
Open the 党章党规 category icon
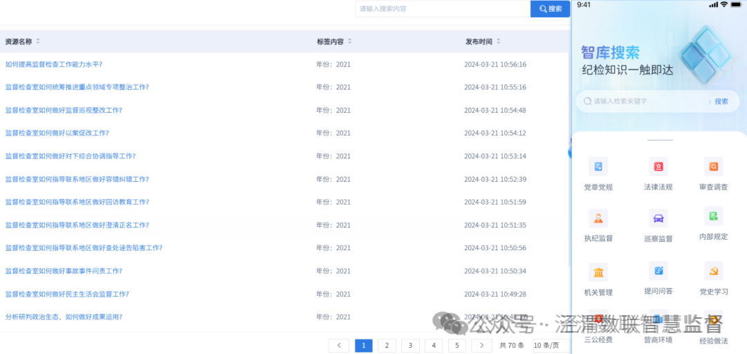(598, 167)
